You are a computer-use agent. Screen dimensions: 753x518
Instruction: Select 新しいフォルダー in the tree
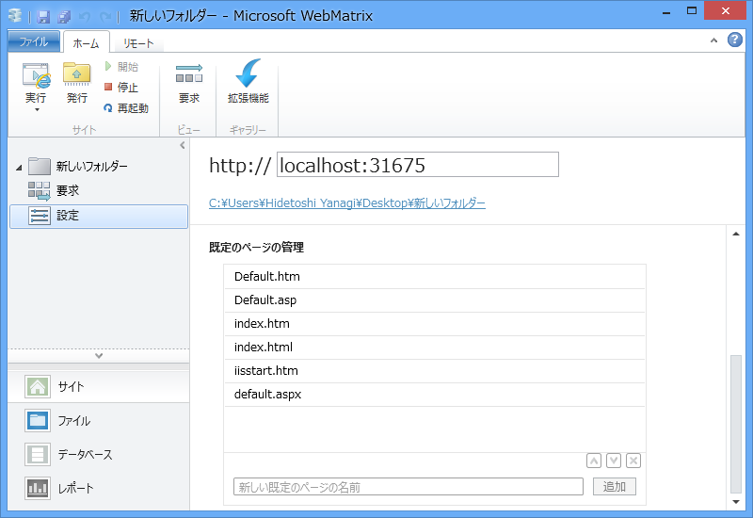77,167
